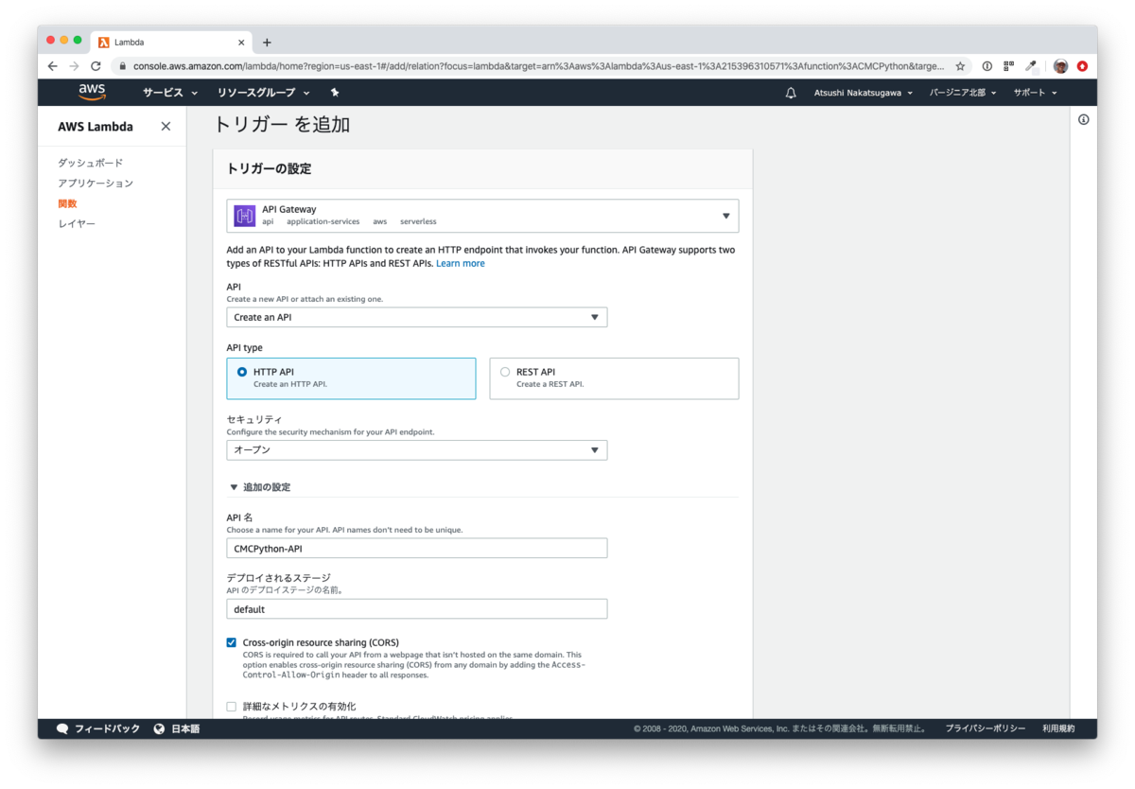The height and width of the screenshot is (789, 1135).
Task: Open the サポート menu
Action: [1035, 93]
